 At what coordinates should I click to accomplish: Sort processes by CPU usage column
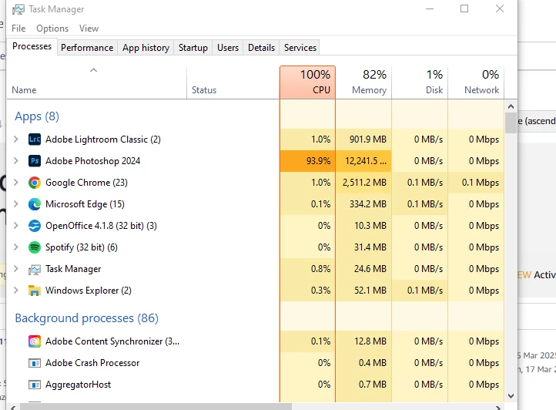(x=307, y=82)
